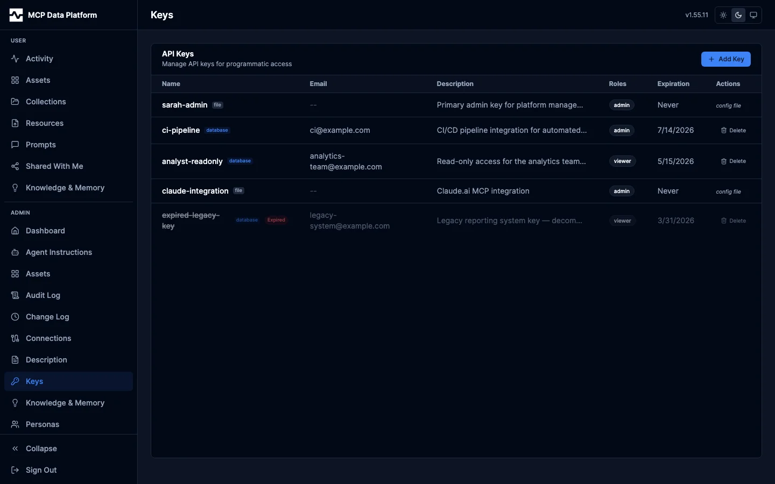775x484 pixels.
Task: Click the Prompts chat icon
Action: pos(15,145)
